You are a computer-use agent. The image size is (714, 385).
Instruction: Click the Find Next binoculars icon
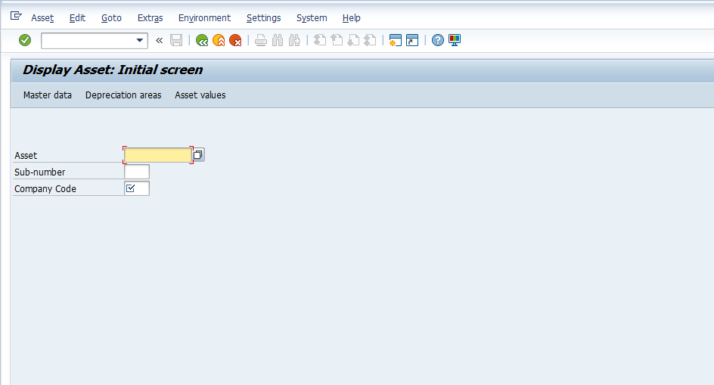(x=295, y=41)
